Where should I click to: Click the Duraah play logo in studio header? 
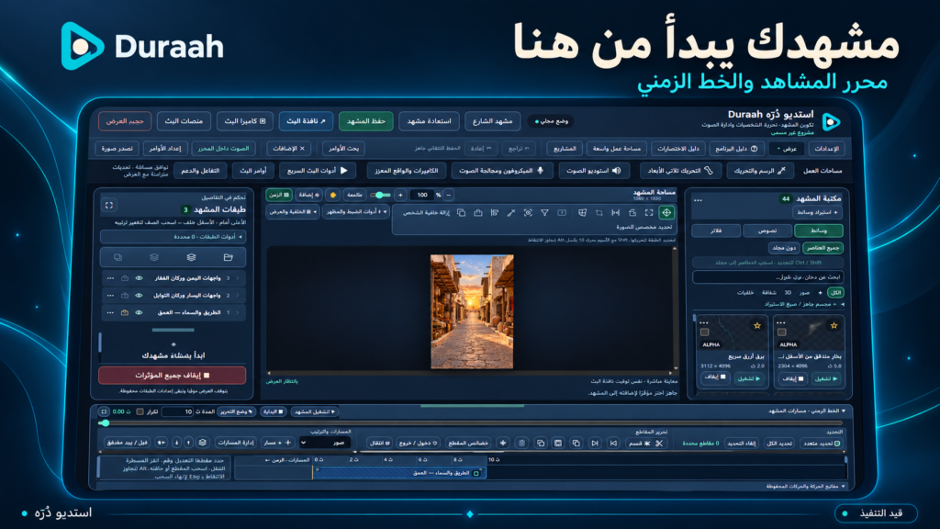tap(830, 122)
